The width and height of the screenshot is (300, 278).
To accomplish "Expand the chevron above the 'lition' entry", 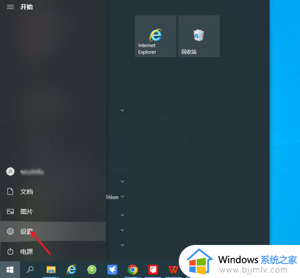I will tap(122, 181).
